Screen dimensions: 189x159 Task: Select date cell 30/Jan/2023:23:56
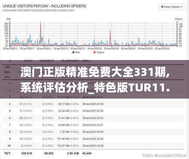coord(93,104)
